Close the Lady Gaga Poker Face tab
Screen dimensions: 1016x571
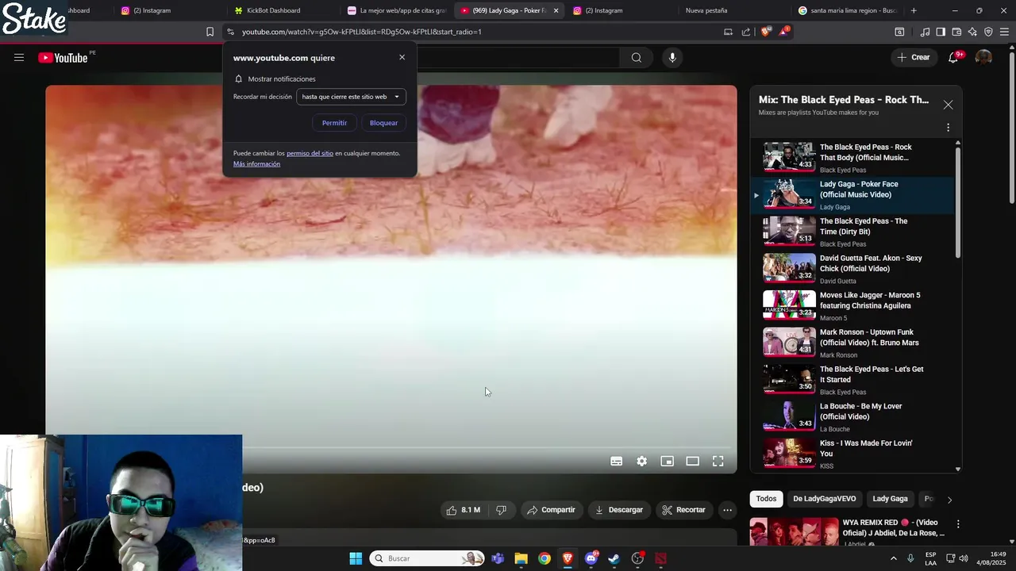tap(556, 10)
